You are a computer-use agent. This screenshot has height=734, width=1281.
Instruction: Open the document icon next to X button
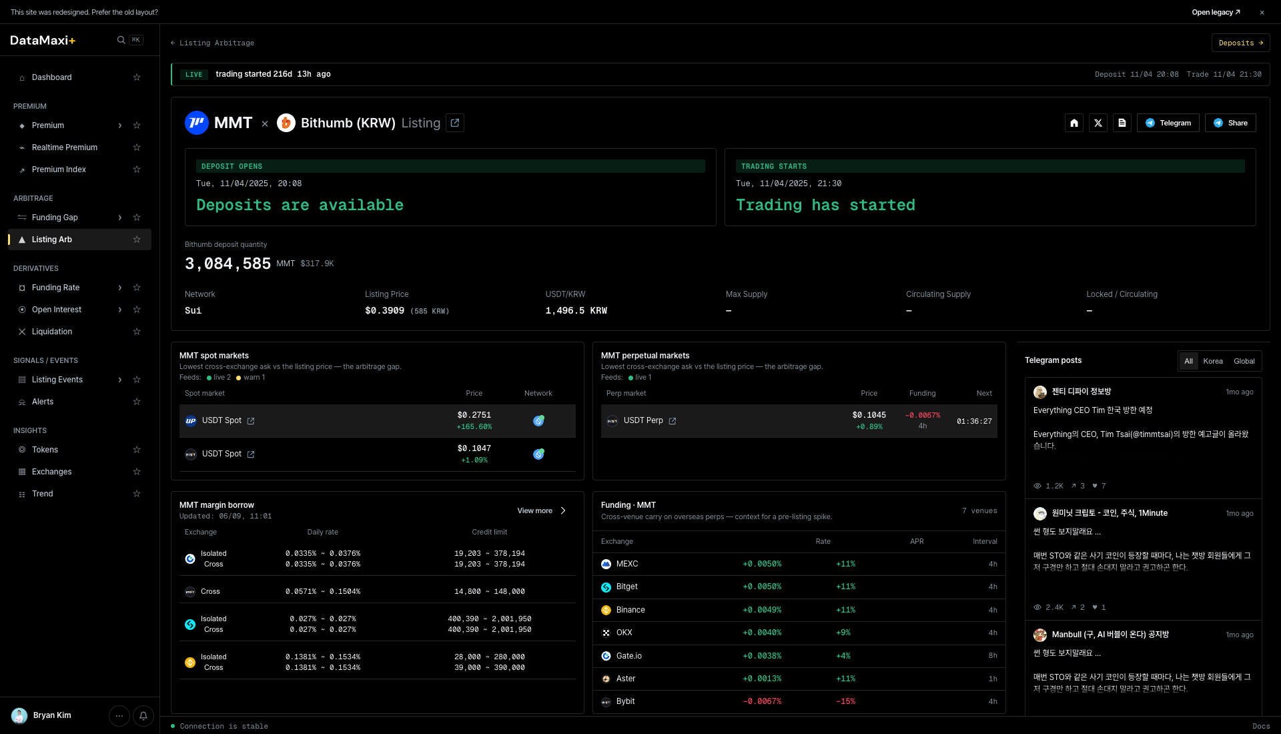[1122, 123]
